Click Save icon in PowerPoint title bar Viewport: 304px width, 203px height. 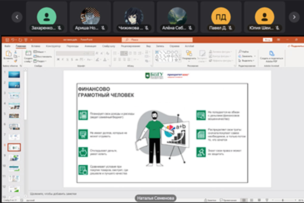[x=7, y=40]
